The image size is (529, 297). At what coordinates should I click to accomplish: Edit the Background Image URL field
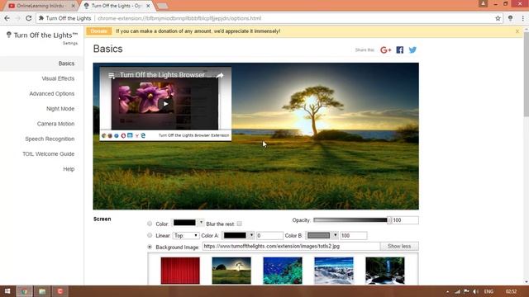click(x=291, y=247)
